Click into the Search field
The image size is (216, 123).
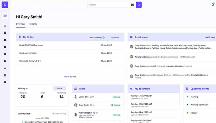point(109,5)
